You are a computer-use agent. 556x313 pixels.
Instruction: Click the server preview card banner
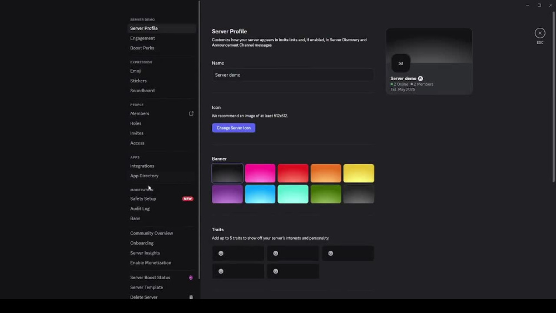[x=429, y=46]
